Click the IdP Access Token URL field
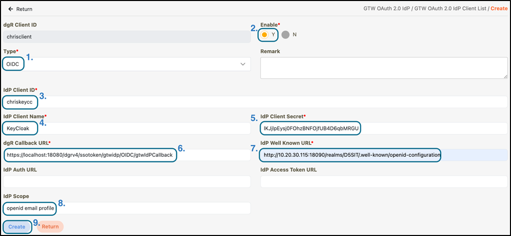This screenshot has height=236, width=511. point(383,182)
